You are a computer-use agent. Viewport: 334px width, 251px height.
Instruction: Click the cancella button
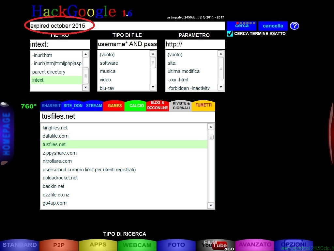tap(273, 26)
